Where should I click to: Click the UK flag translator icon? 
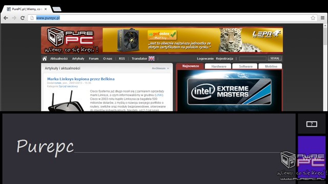pos(152,59)
